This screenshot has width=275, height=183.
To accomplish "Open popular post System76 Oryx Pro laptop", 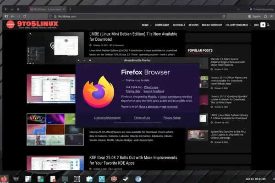I will point(228,135).
